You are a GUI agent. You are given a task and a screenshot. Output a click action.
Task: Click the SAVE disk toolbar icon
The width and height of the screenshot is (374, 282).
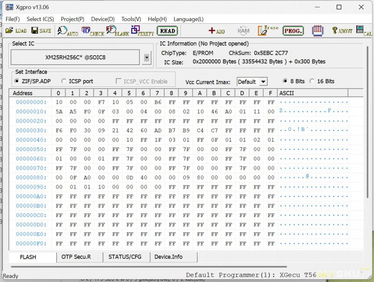[41, 31]
